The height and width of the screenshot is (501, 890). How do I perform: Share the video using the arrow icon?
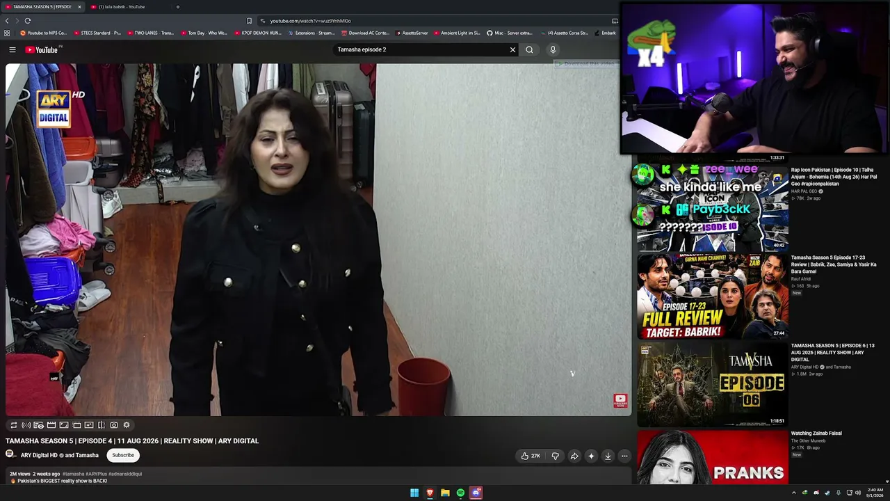[x=574, y=456]
